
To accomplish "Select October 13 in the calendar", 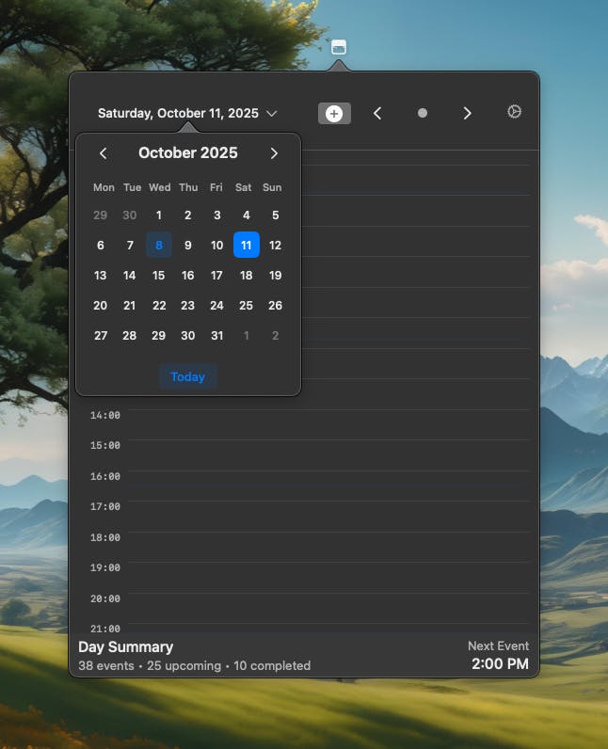I will pos(101,275).
